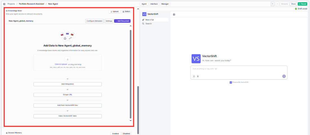Click the Click to Upload link
The image size is (310, 135).
[x=61, y=64]
